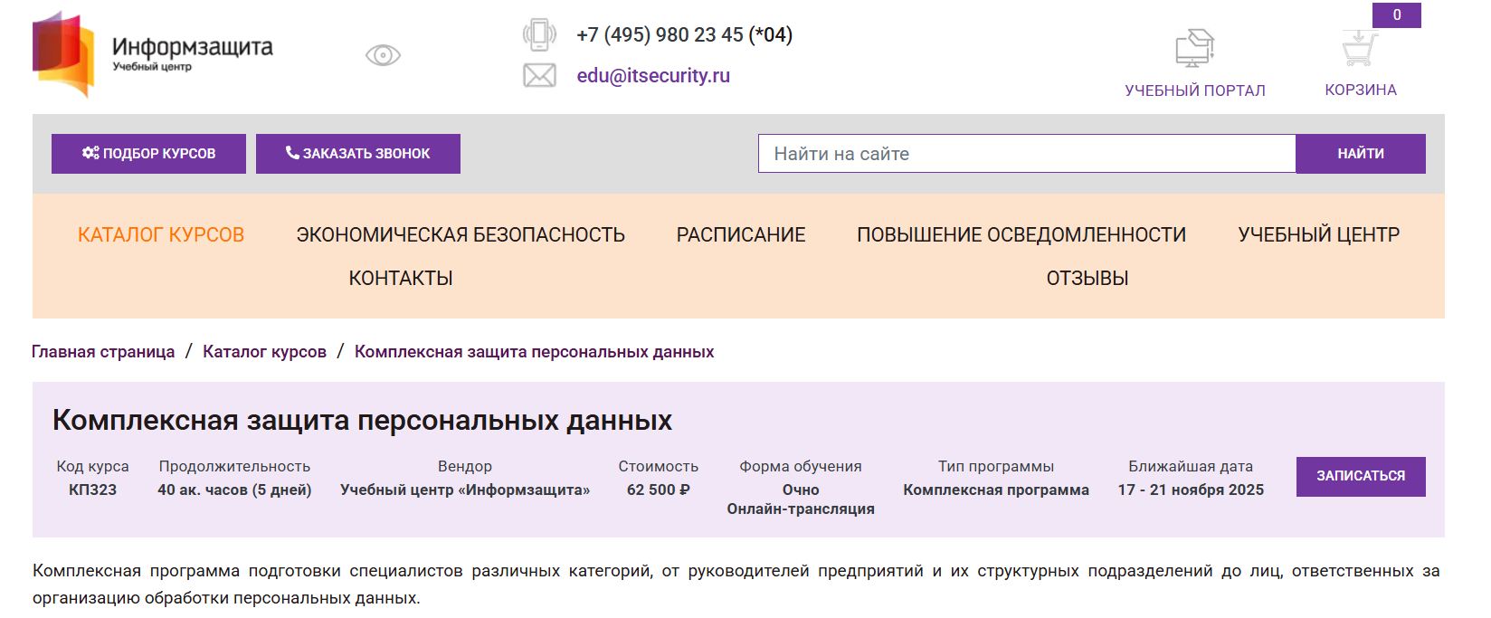
Task: Toggle the eye accessibility icon
Action: [383, 55]
